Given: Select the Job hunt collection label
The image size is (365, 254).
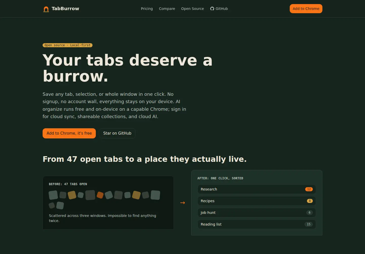Looking at the screenshot, I should tap(208, 213).
